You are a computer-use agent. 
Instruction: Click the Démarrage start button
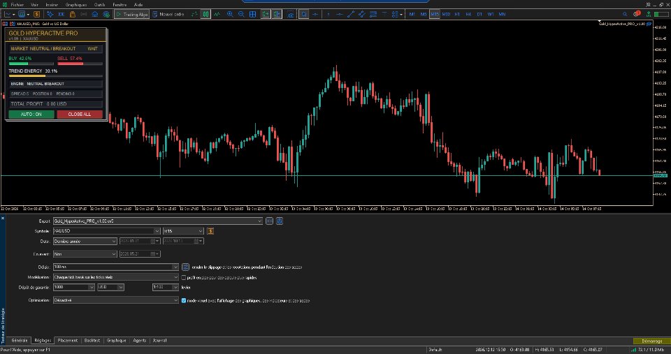(x=651, y=341)
